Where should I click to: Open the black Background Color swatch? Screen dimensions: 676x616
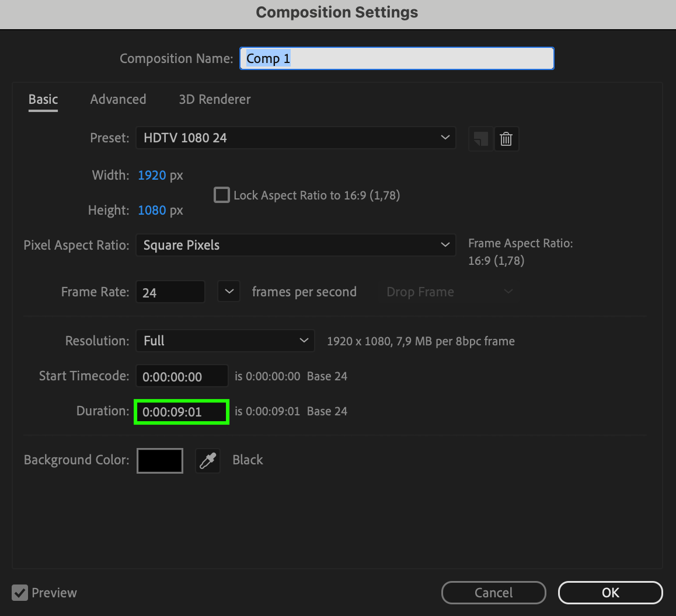pos(160,461)
